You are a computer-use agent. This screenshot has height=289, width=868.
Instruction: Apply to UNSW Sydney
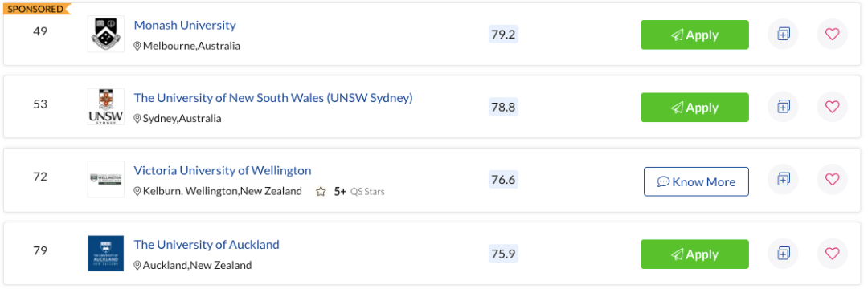click(x=694, y=108)
